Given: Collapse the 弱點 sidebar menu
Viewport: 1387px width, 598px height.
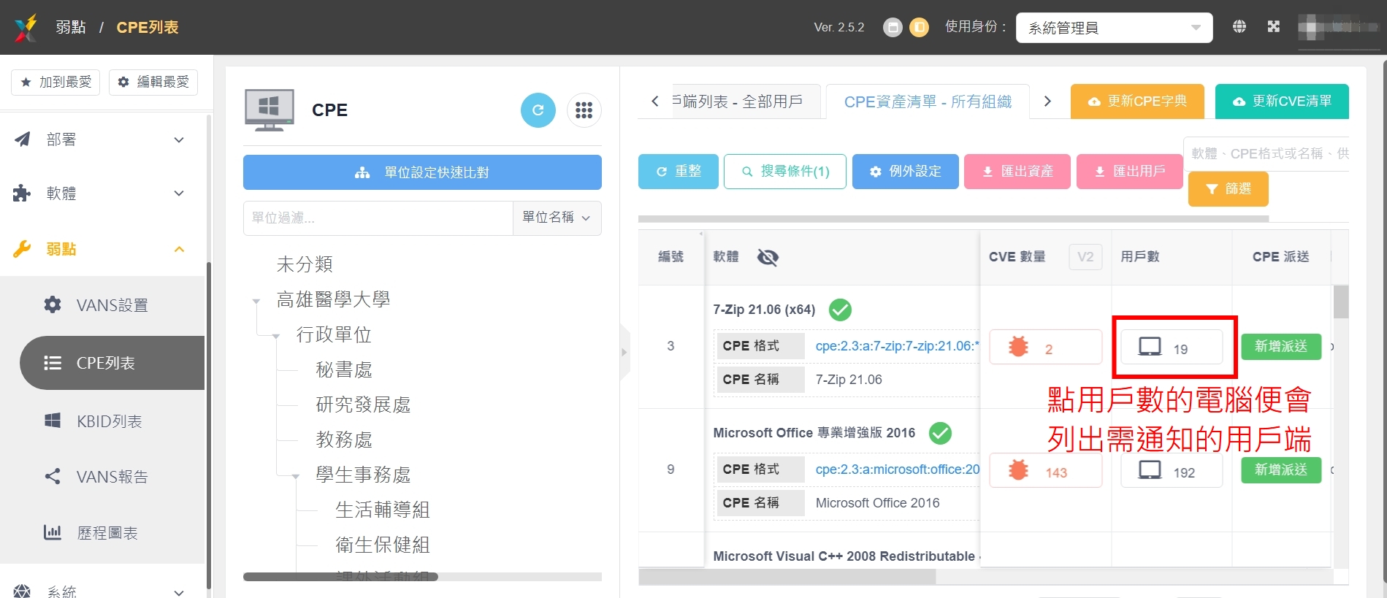Looking at the screenshot, I should pyautogui.click(x=102, y=249).
